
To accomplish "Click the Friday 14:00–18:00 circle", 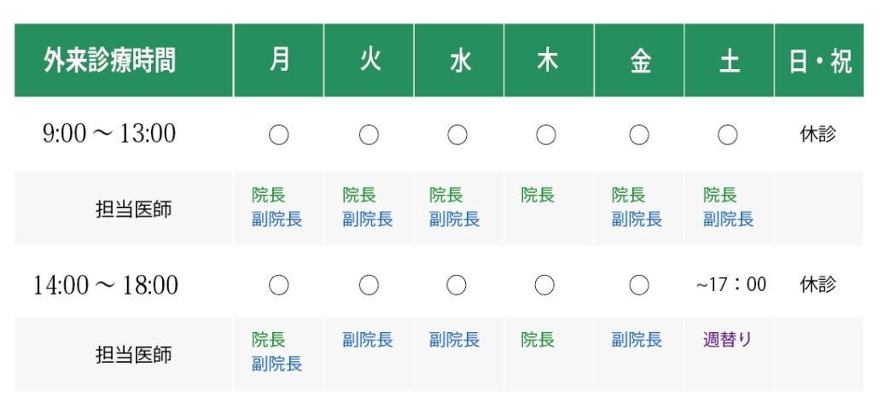I will (x=639, y=285).
